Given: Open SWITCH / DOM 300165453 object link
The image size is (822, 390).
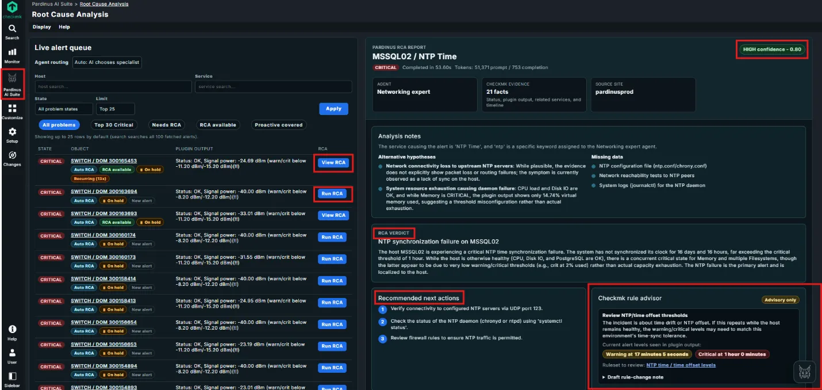Looking at the screenshot, I should [103, 161].
